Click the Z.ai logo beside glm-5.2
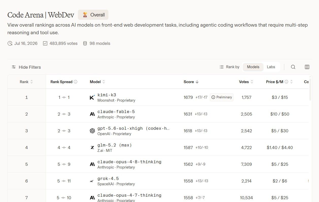 click(x=92, y=148)
